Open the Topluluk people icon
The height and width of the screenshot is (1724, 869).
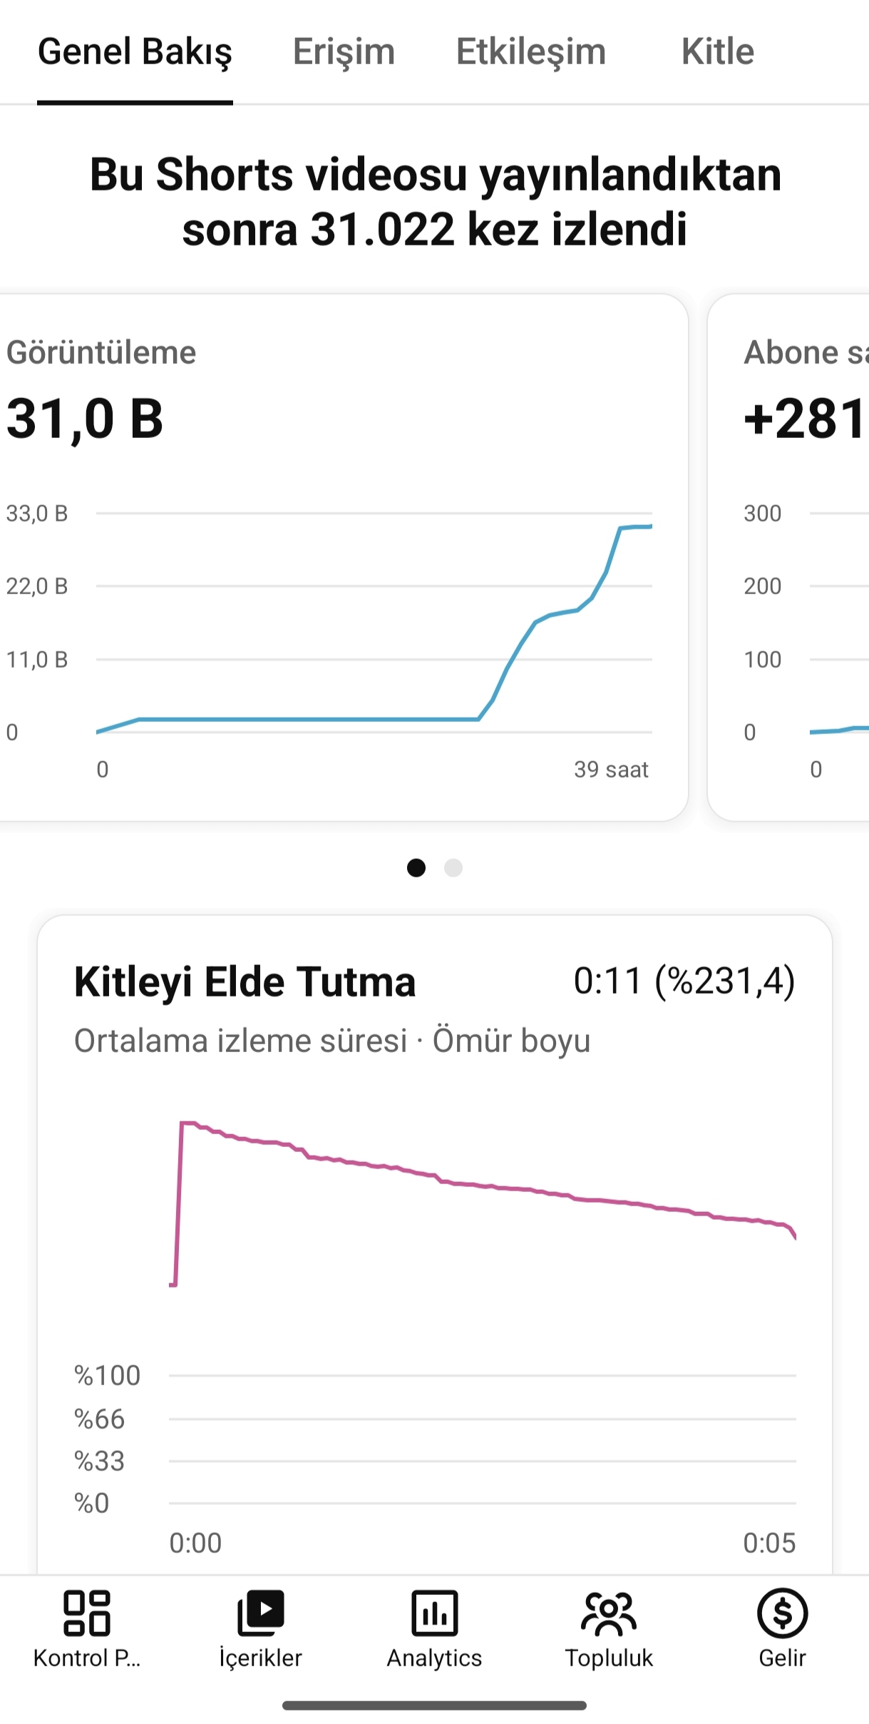(x=608, y=1613)
